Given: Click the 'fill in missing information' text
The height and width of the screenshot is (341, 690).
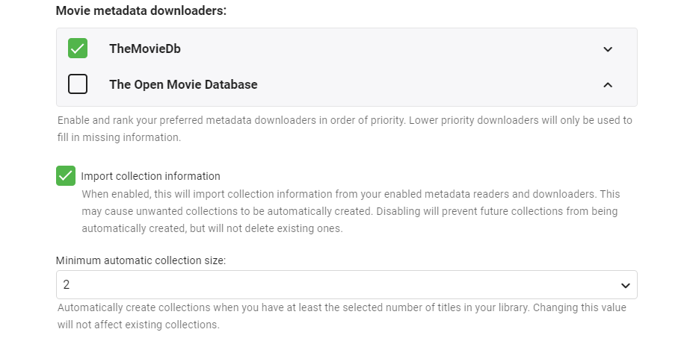Looking at the screenshot, I should click(x=119, y=137).
